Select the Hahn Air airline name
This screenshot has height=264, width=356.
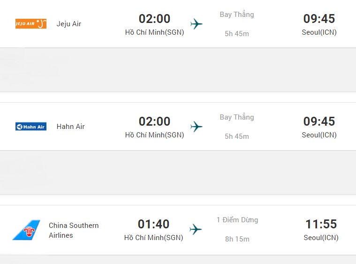tap(71, 127)
